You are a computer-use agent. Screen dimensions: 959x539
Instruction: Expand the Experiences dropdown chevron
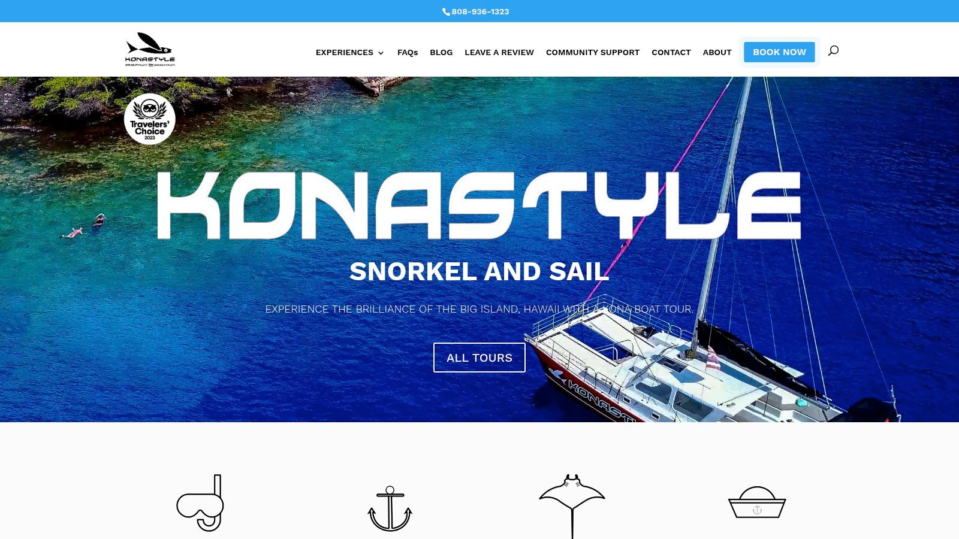pos(381,53)
